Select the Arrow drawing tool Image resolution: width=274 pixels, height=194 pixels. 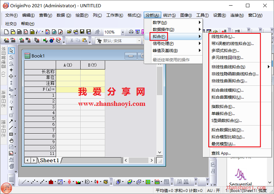tap(11, 121)
